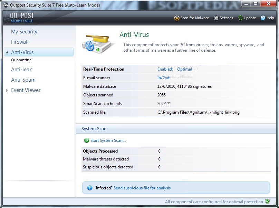This screenshot has height=208, width=279.
Task: Click the Enabled real-time protection link
Action: pyautogui.click(x=165, y=69)
